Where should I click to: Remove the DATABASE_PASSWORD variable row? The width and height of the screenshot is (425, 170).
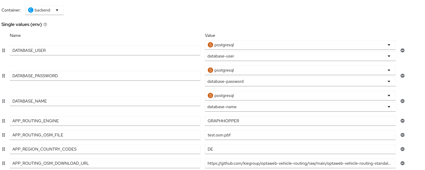coord(402,76)
